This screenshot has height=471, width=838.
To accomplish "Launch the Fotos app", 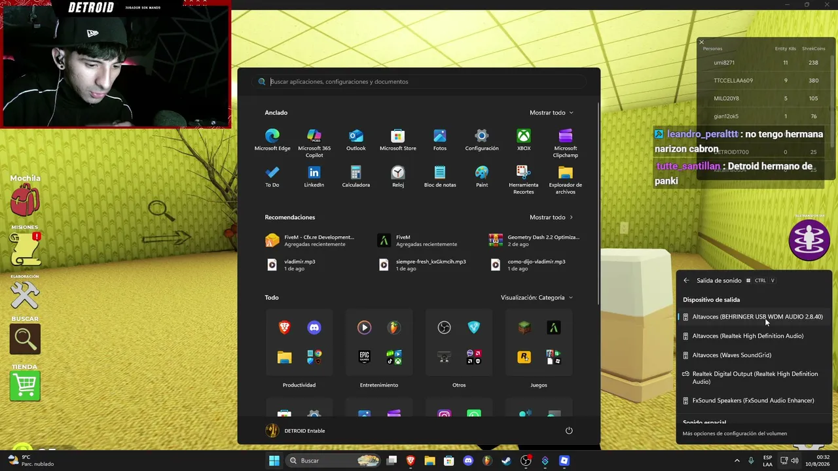I will click(440, 140).
